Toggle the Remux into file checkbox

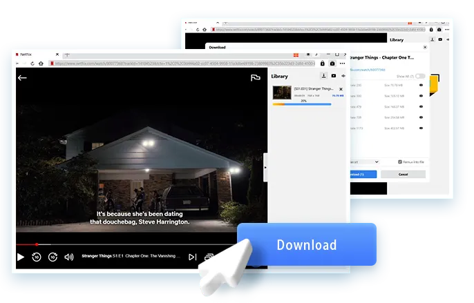(400, 162)
